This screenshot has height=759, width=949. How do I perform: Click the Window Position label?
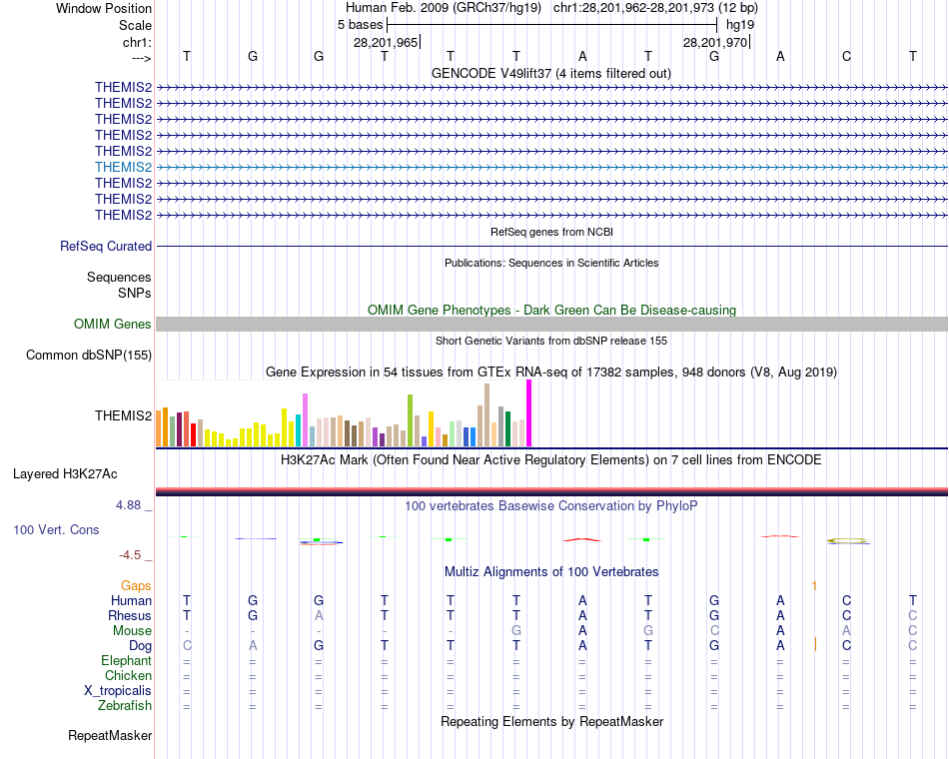[104, 8]
